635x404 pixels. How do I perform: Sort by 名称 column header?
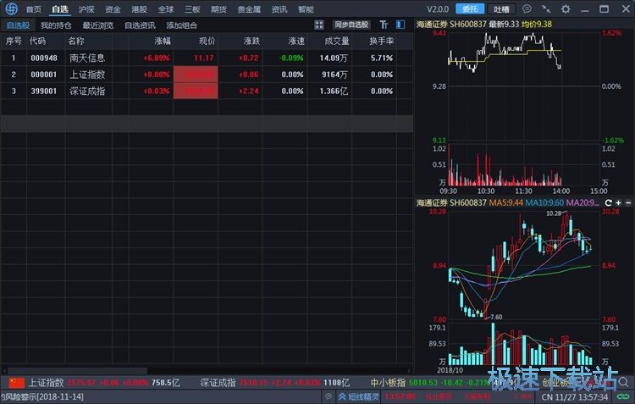pos(76,41)
